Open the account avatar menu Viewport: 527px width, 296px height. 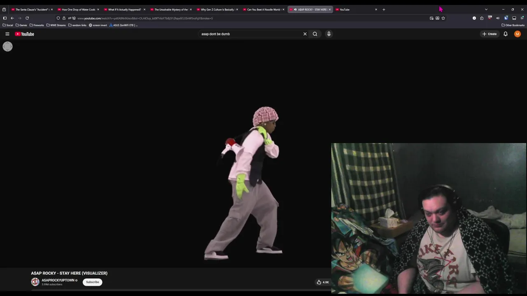click(x=518, y=34)
